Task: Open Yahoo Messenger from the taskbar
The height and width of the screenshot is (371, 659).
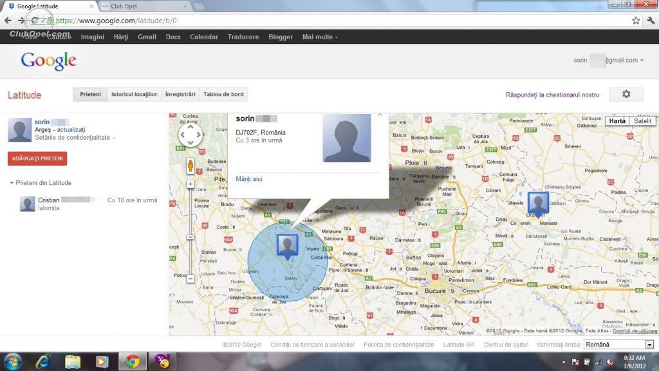Action: coord(162,362)
